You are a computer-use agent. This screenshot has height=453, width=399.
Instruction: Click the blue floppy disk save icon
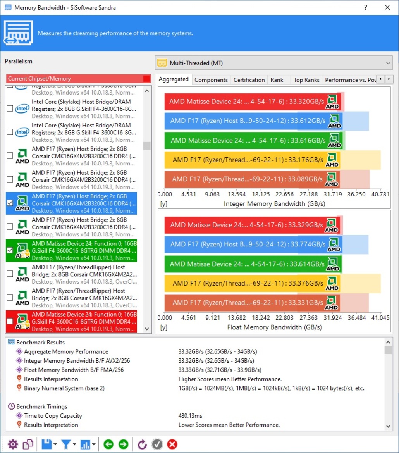pyautogui.click(x=46, y=444)
